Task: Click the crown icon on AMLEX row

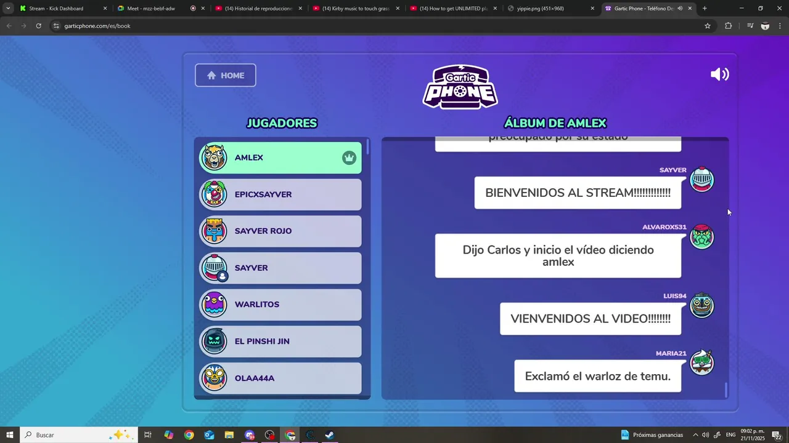Action: click(x=350, y=158)
